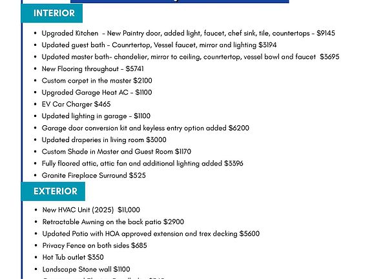
Task: Click the Updated guest bath $3194 item
Action: click(x=159, y=45)
